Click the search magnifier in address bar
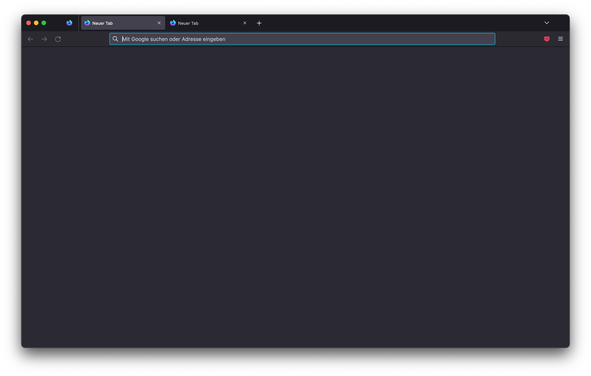Screen dimensions: 591x376 coord(115,39)
